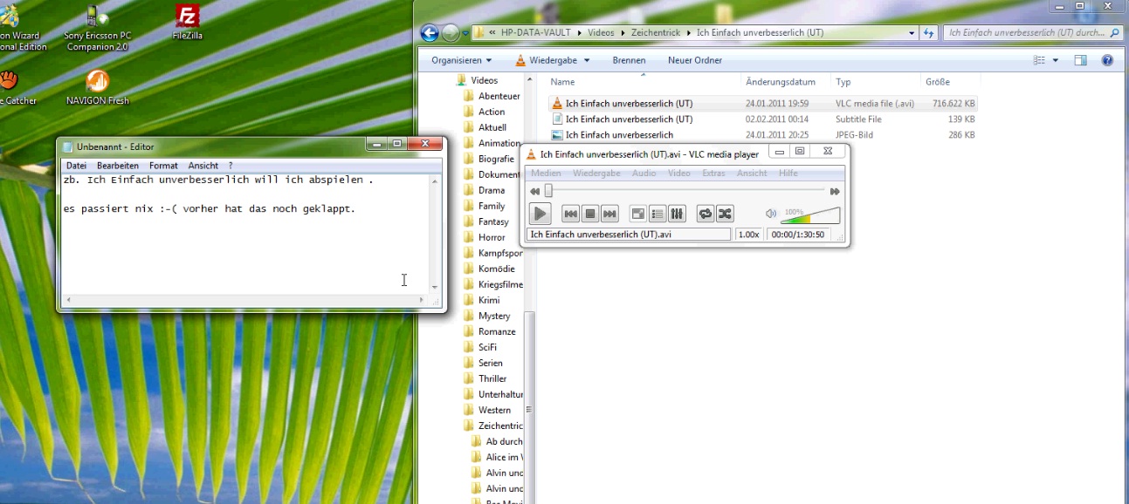Open the VLC Medien menu
Image resolution: width=1129 pixels, height=504 pixels.
tap(547, 174)
